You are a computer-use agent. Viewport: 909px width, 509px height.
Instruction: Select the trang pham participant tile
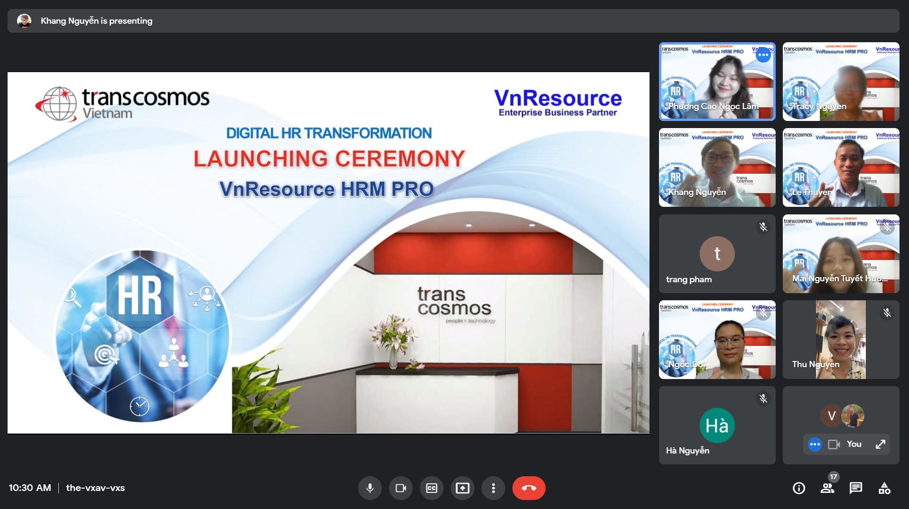(717, 253)
